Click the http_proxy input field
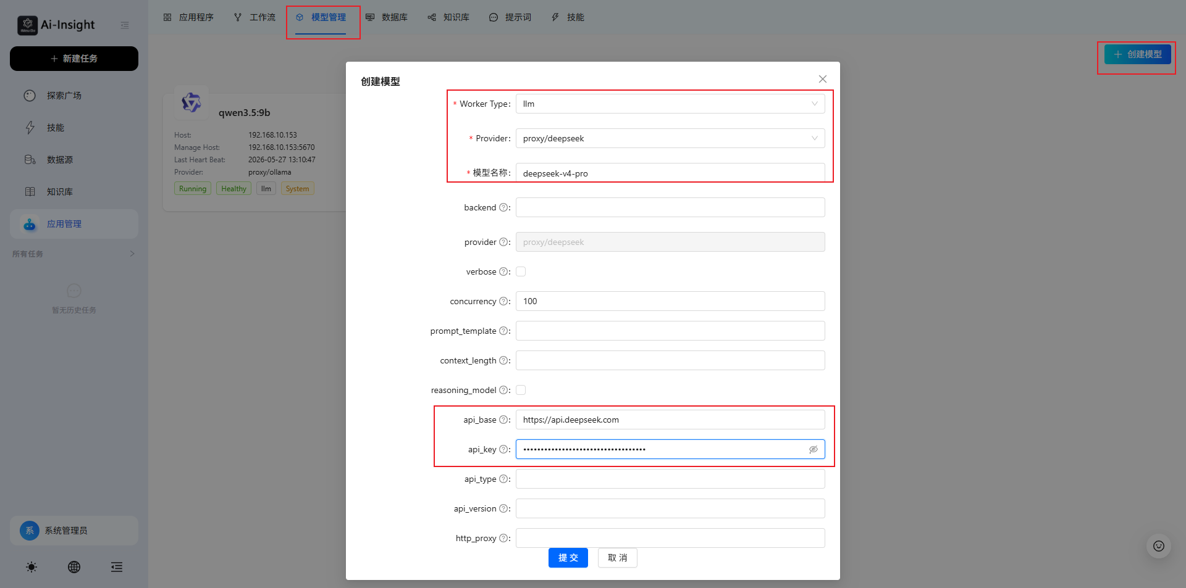 click(x=670, y=538)
